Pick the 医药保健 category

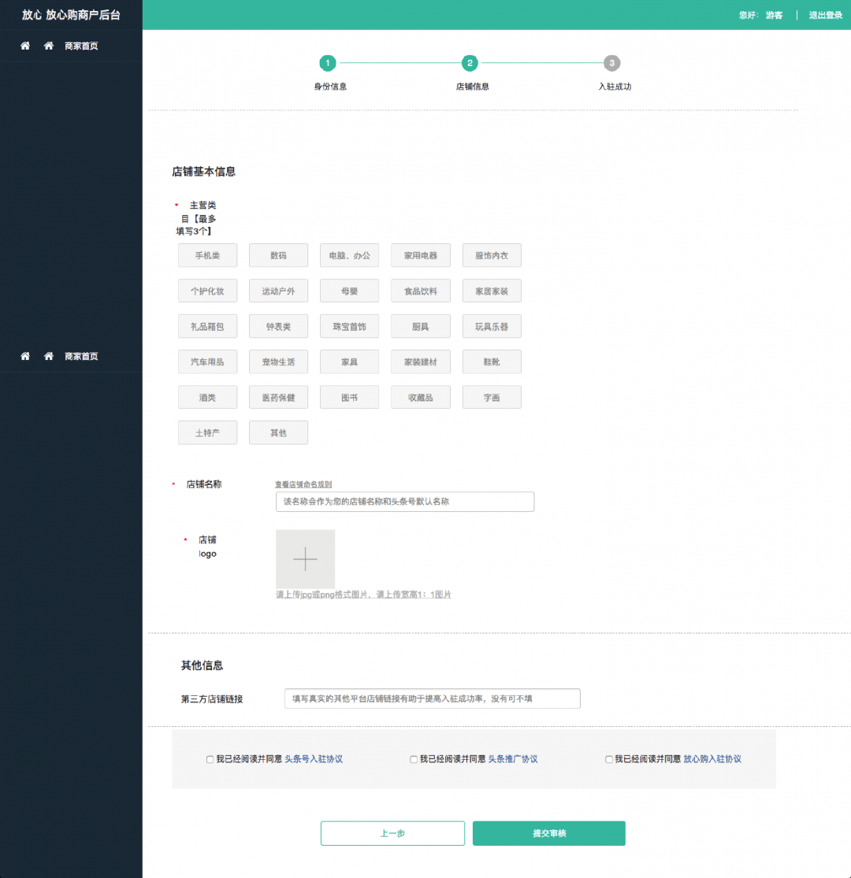[x=278, y=398]
